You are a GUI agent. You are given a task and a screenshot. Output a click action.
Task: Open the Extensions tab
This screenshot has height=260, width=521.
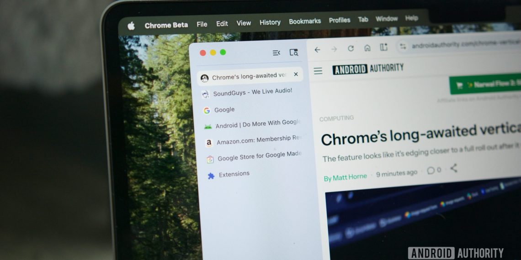tap(234, 174)
